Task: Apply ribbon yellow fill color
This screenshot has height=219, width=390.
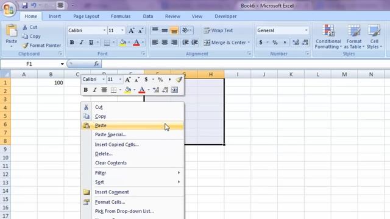Action: point(123,43)
